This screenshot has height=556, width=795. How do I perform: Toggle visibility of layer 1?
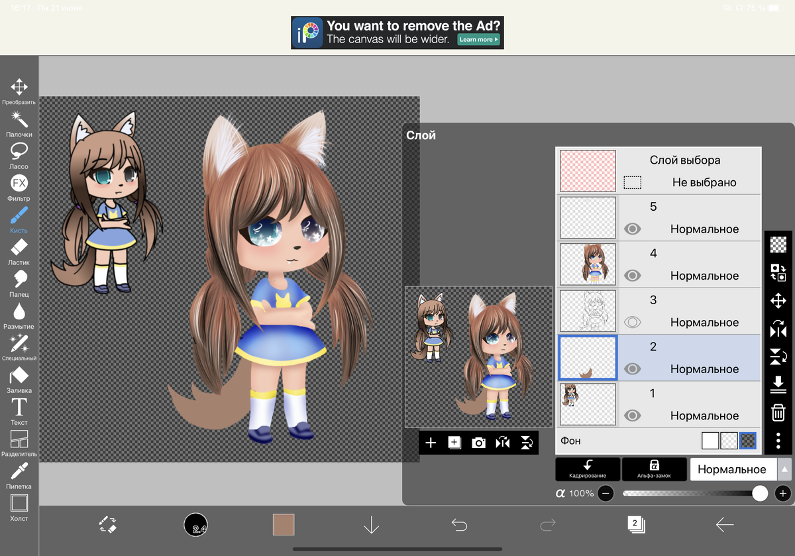[633, 416]
